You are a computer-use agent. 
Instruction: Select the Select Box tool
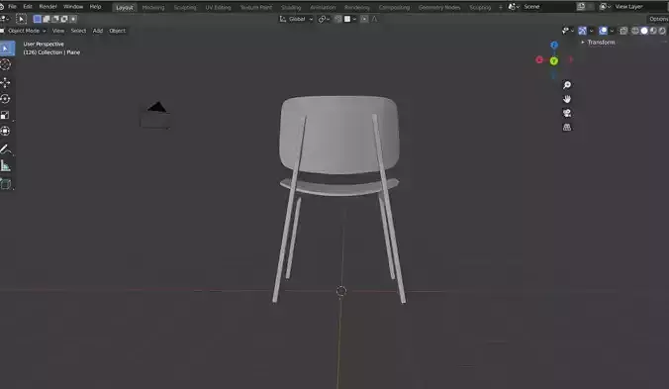(6, 49)
